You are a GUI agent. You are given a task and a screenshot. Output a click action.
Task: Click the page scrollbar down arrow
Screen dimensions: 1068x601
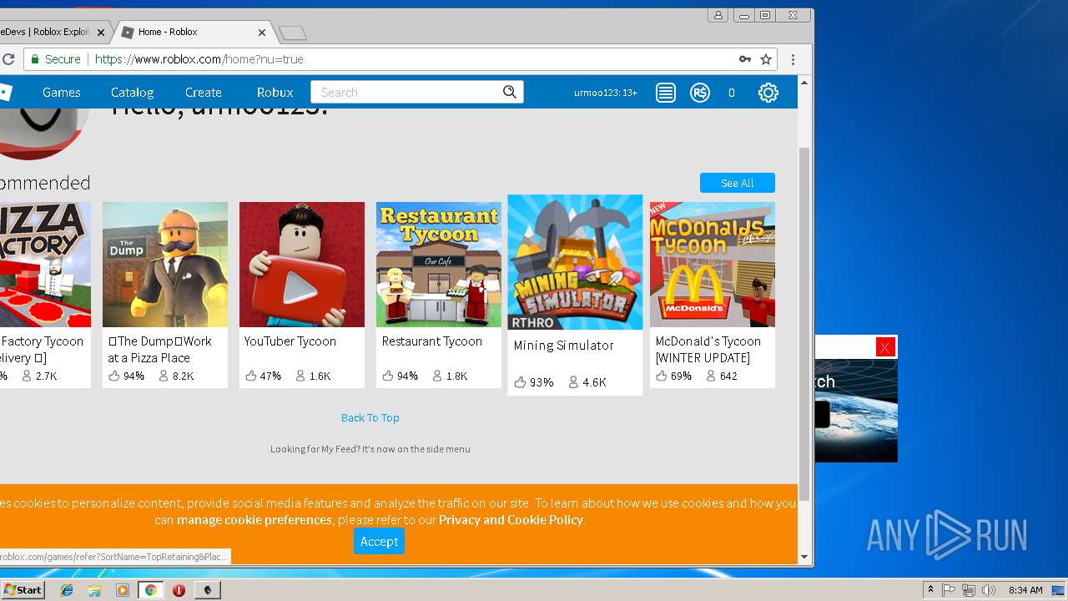(x=804, y=557)
